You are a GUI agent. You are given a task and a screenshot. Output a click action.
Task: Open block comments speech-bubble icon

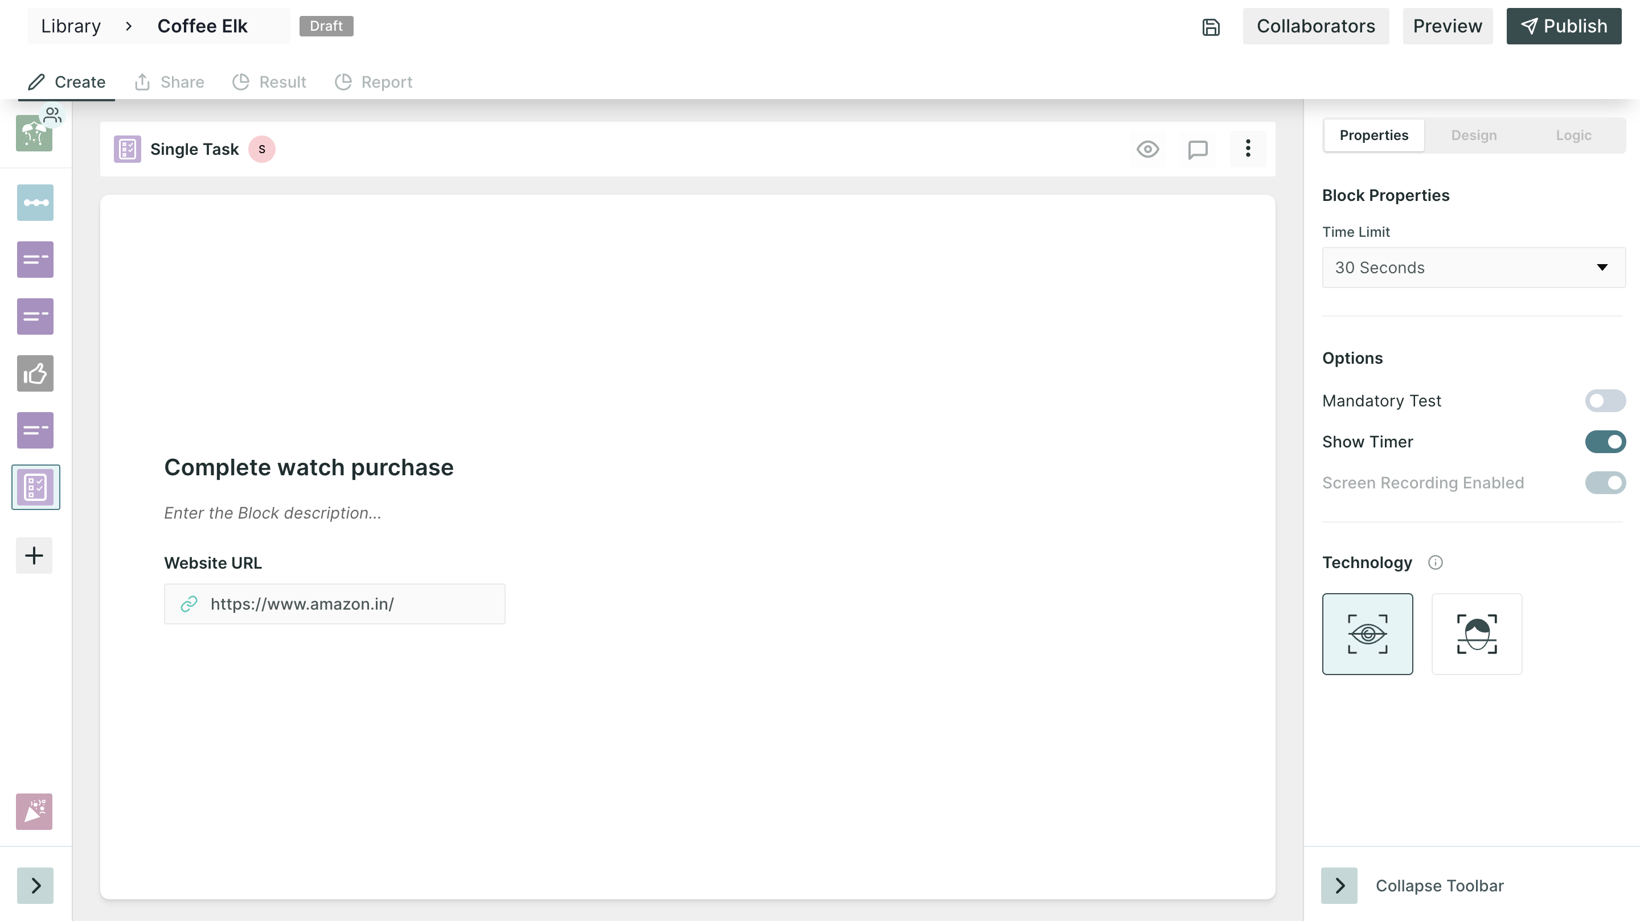pos(1198,149)
